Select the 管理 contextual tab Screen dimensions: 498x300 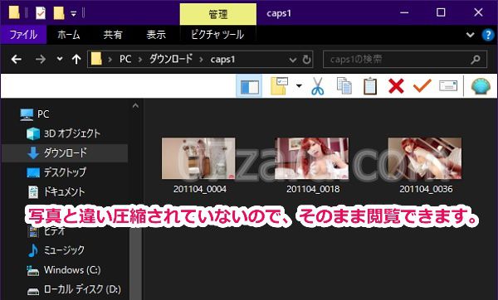(218, 14)
